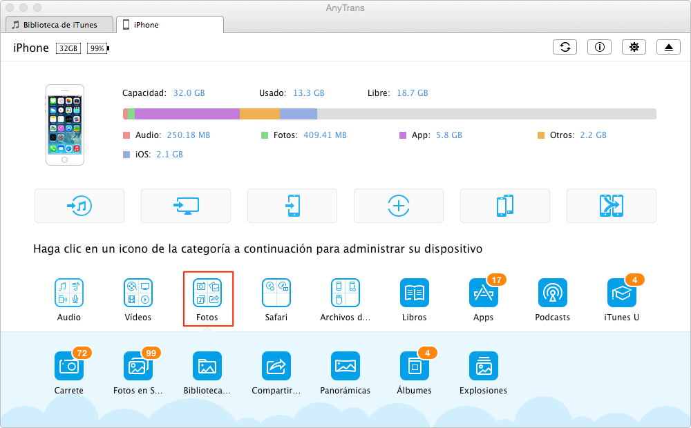Image resolution: width=691 pixels, height=428 pixels.
Task: Click the Capacidad 32.0 GB value
Action: [x=189, y=93]
